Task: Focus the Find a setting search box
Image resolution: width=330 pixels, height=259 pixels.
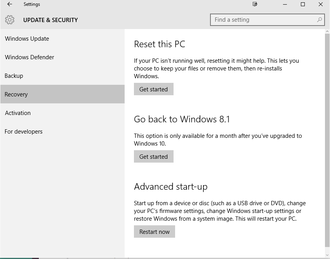Action: [x=267, y=20]
